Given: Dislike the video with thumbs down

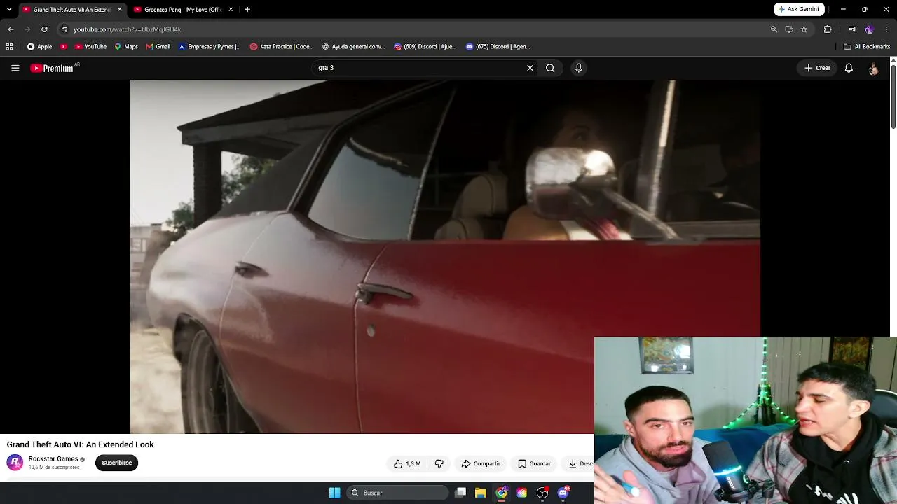Looking at the screenshot, I should 439,463.
